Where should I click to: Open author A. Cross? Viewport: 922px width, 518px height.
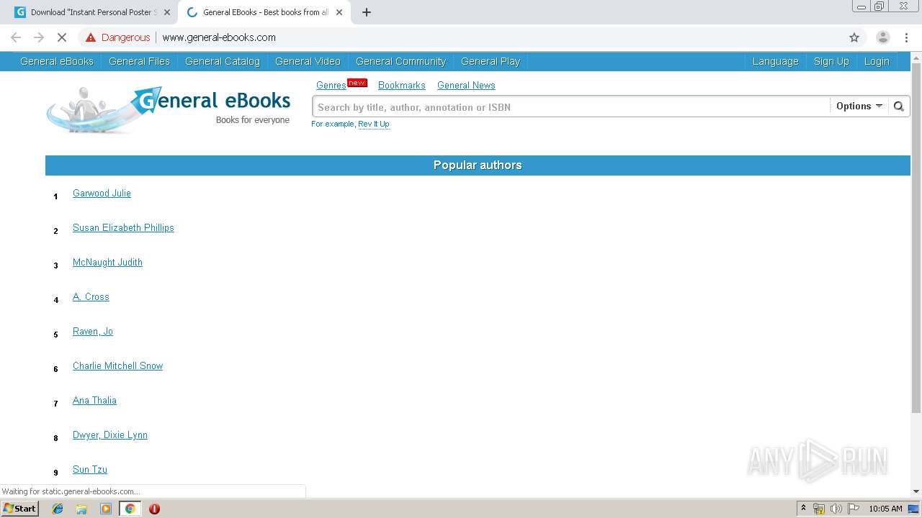point(91,296)
